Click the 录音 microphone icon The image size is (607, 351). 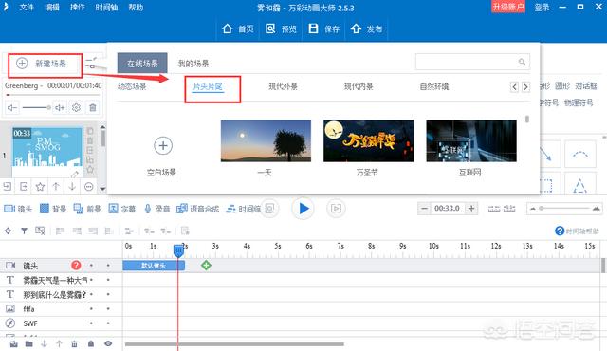[148, 209]
